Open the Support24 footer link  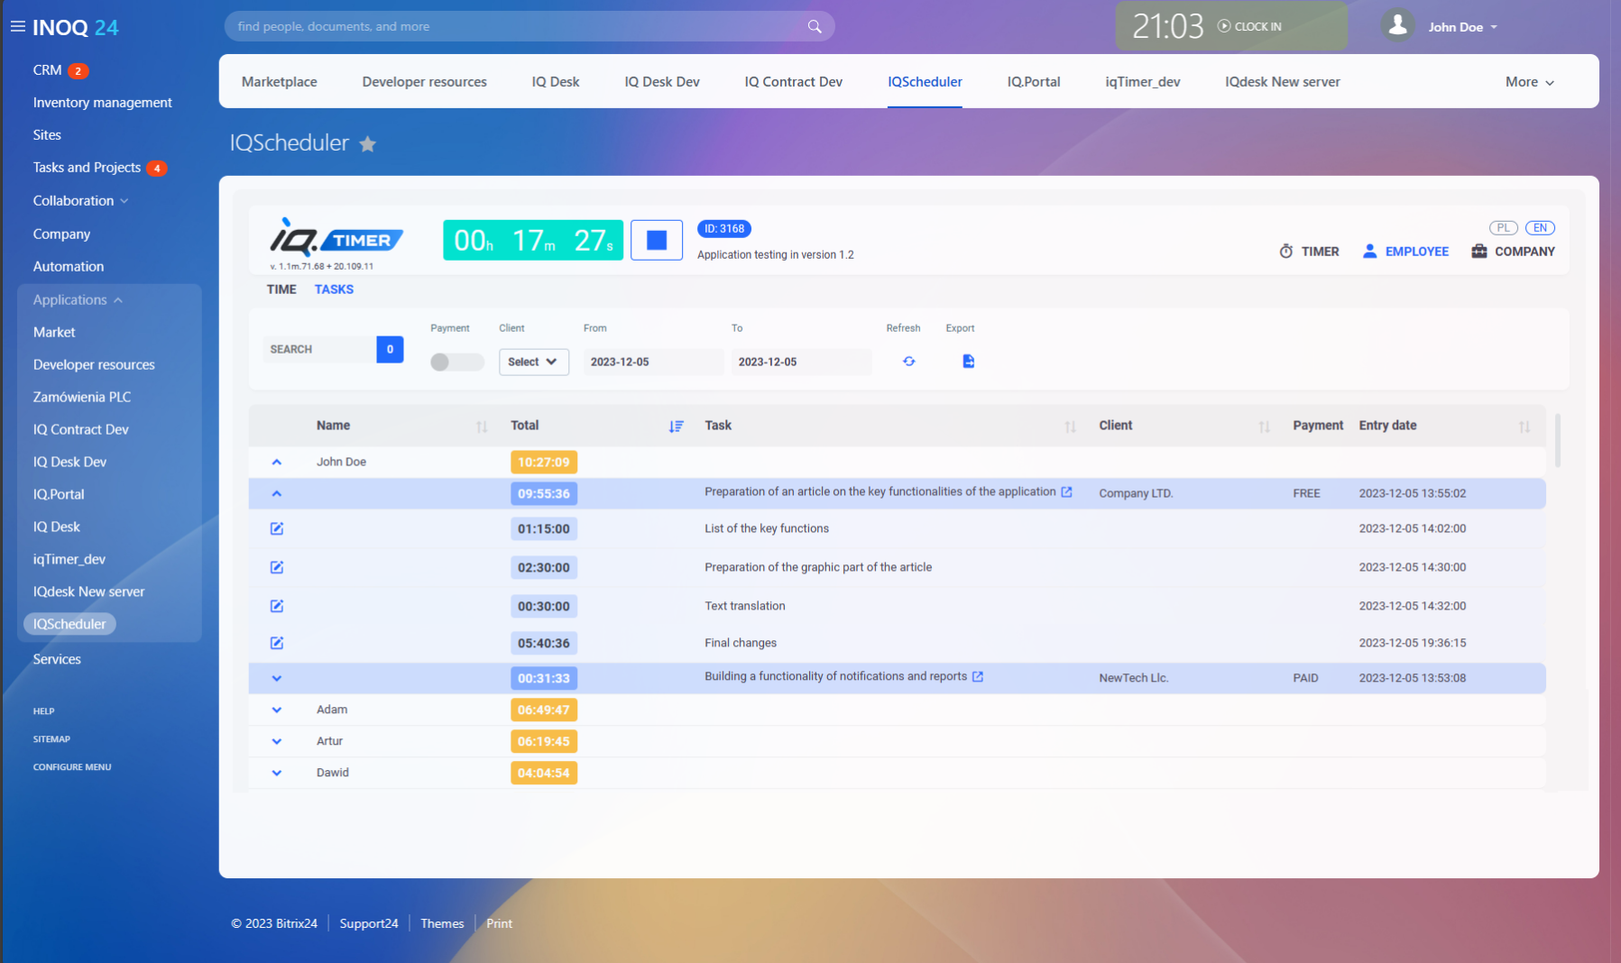[369, 923]
